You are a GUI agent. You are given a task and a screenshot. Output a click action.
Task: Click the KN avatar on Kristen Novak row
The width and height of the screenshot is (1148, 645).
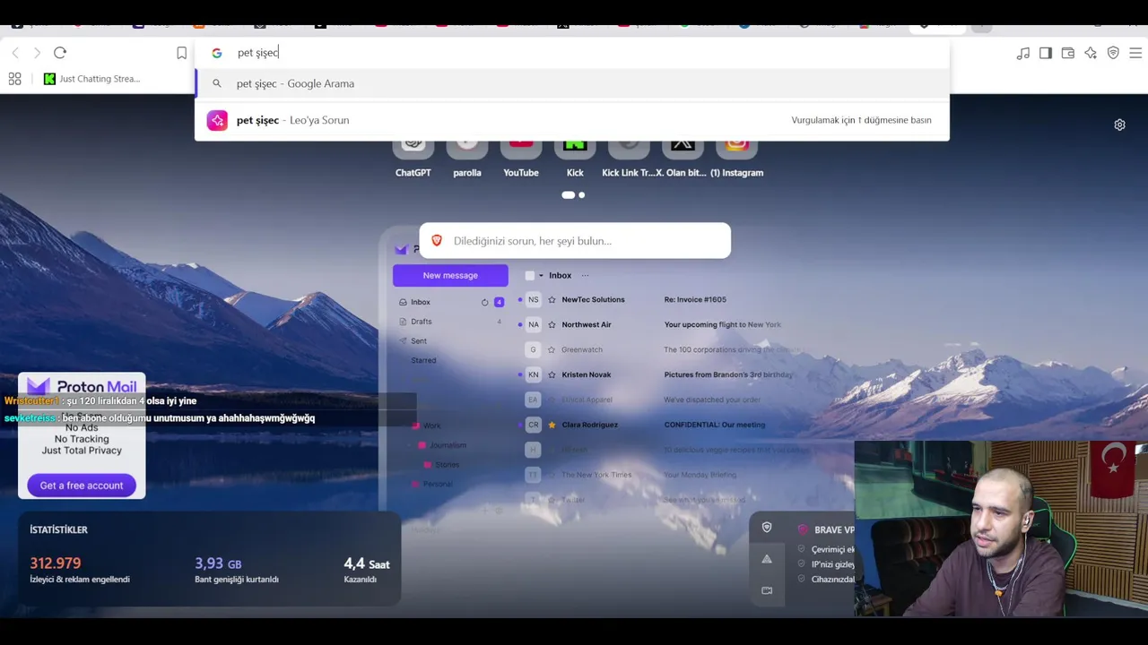point(534,374)
